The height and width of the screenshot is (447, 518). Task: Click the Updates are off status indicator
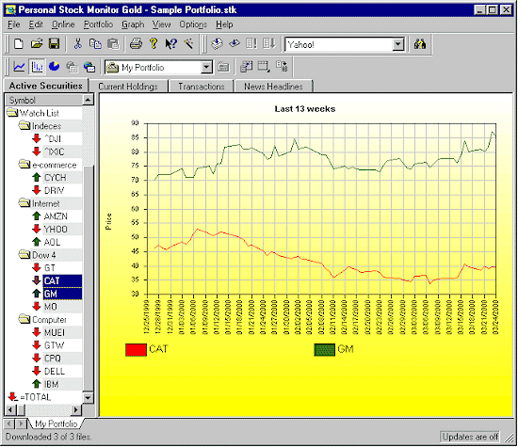pos(470,437)
